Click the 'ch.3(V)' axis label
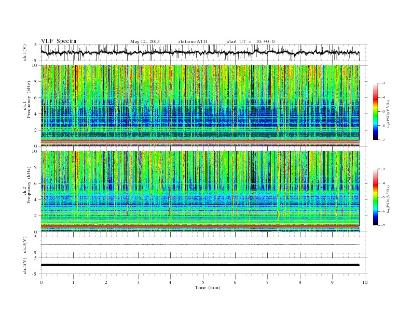 tap(25, 245)
